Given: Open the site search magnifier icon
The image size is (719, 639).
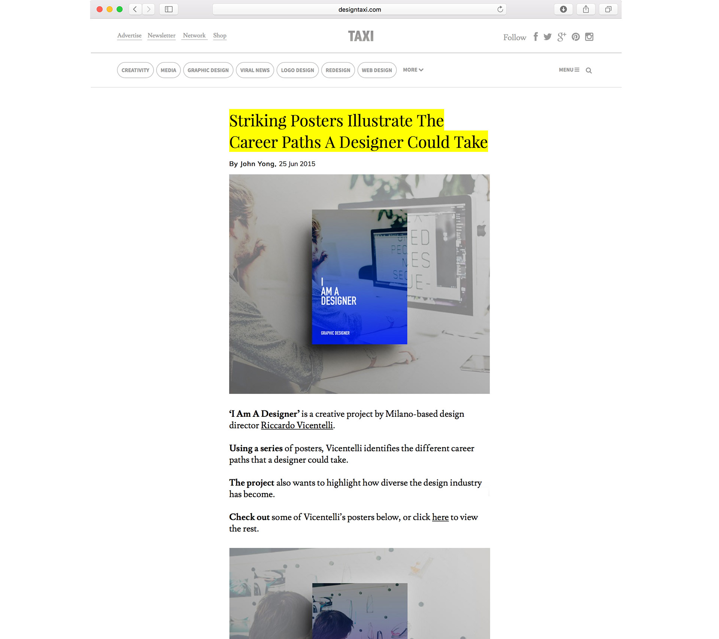Looking at the screenshot, I should 589,70.
